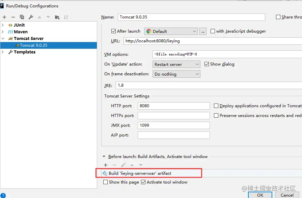Add a before-launch task with the plus icon
The image size is (302, 198).
106,165
